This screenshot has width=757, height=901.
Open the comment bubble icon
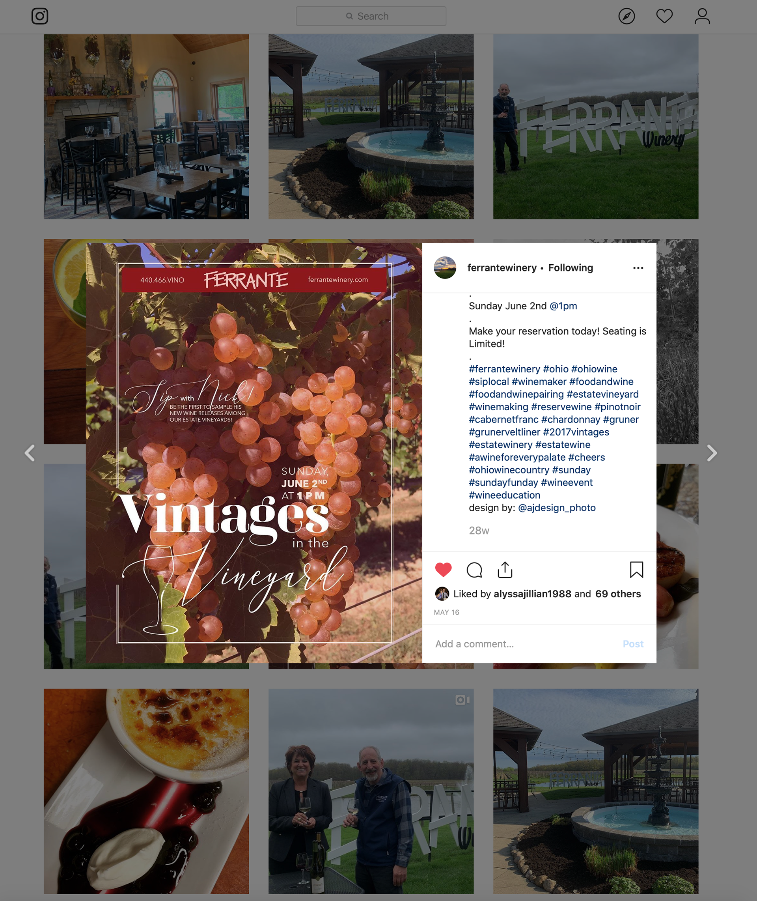pos(474,570)
